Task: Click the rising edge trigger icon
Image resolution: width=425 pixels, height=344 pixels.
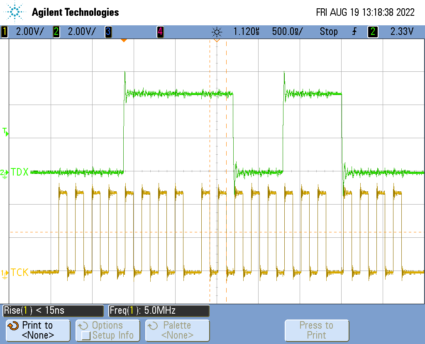Action: (x=354, y=32)
